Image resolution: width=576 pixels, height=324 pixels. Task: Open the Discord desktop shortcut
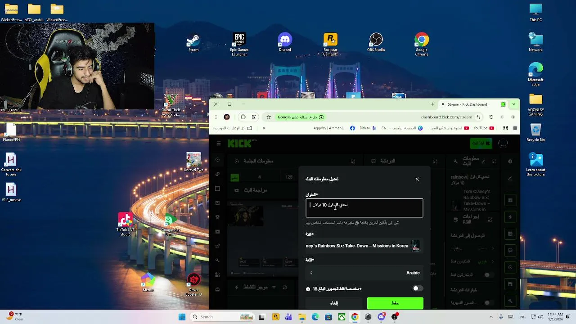(x=285, y=43)
